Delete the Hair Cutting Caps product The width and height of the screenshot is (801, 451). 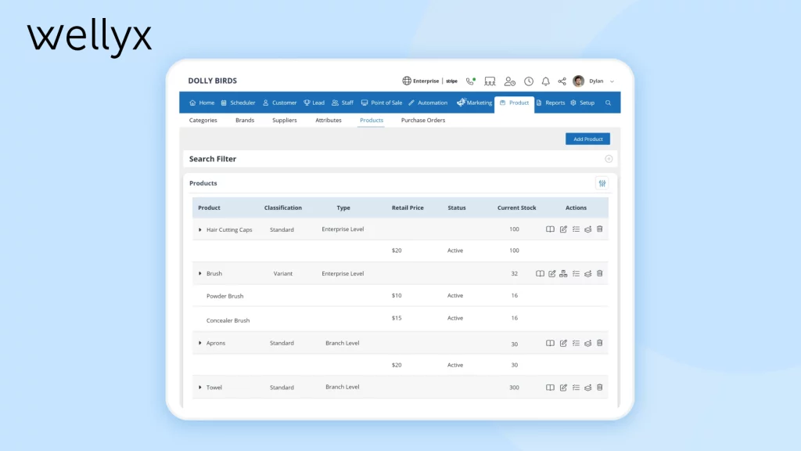pos(600,229)
